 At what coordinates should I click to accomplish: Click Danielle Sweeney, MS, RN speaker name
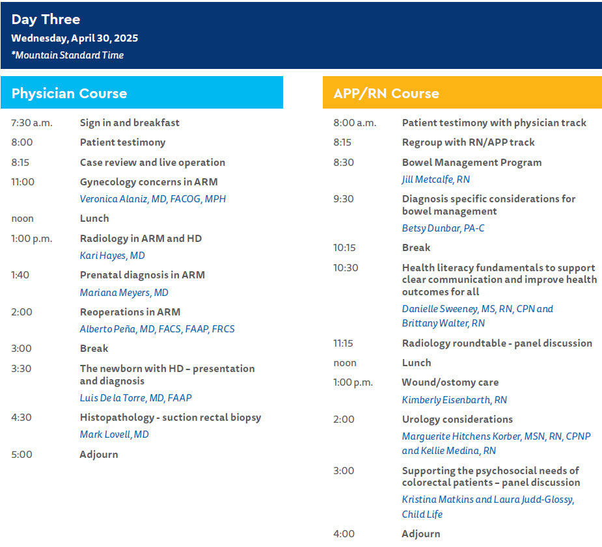(x=477, y=309)
